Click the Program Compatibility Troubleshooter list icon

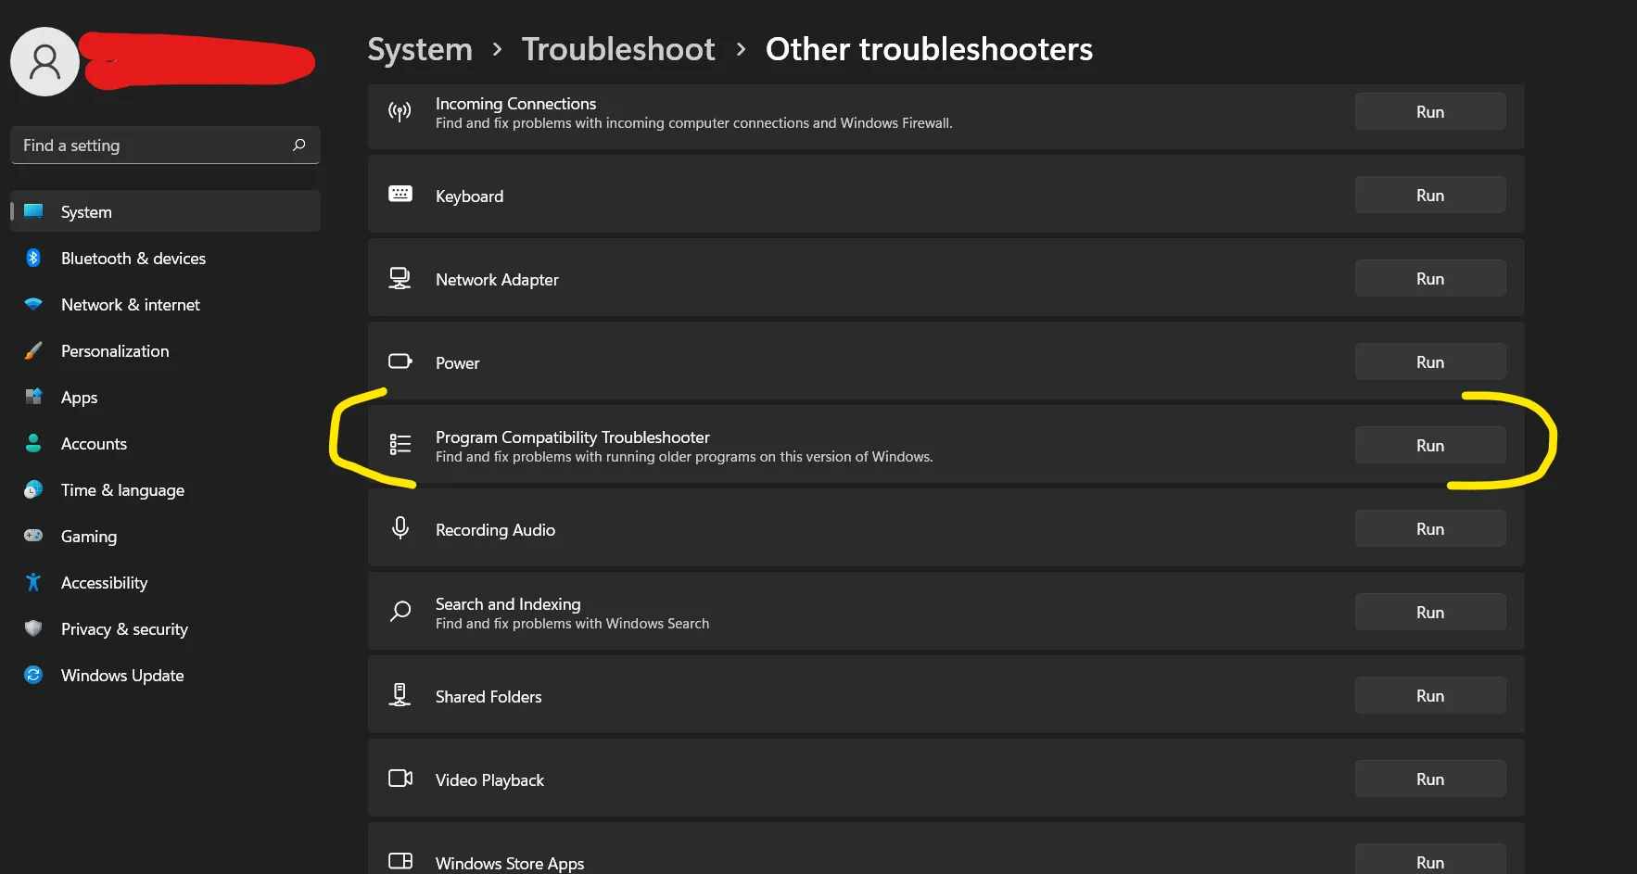(x=400, y=445)
